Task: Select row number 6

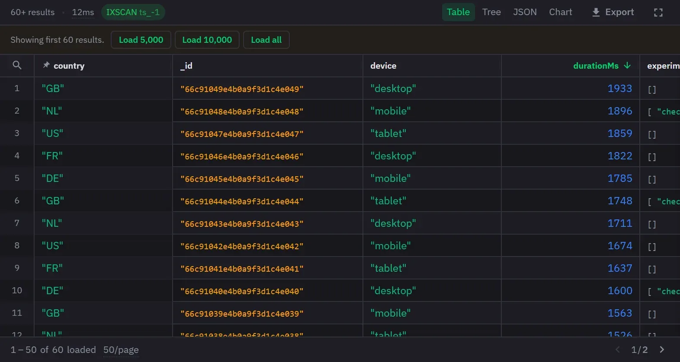Action: coord(17,201)
